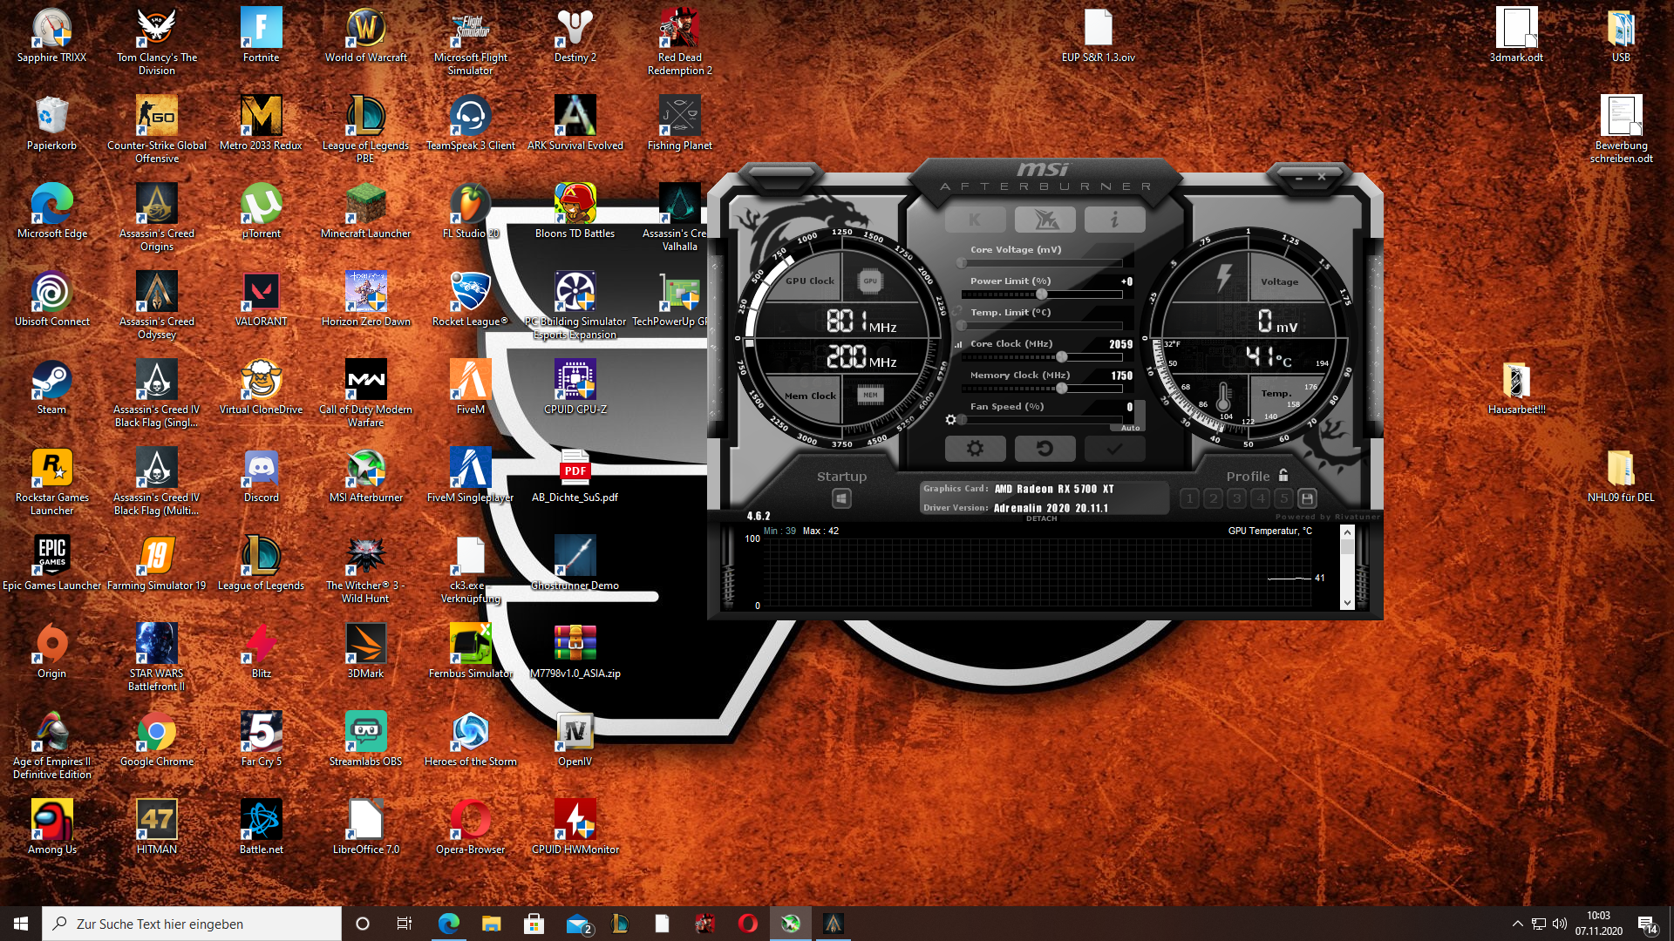Screen dimensions: 1674x941
Task: Open the core clock curve editor icon
Action: point(959,344)
